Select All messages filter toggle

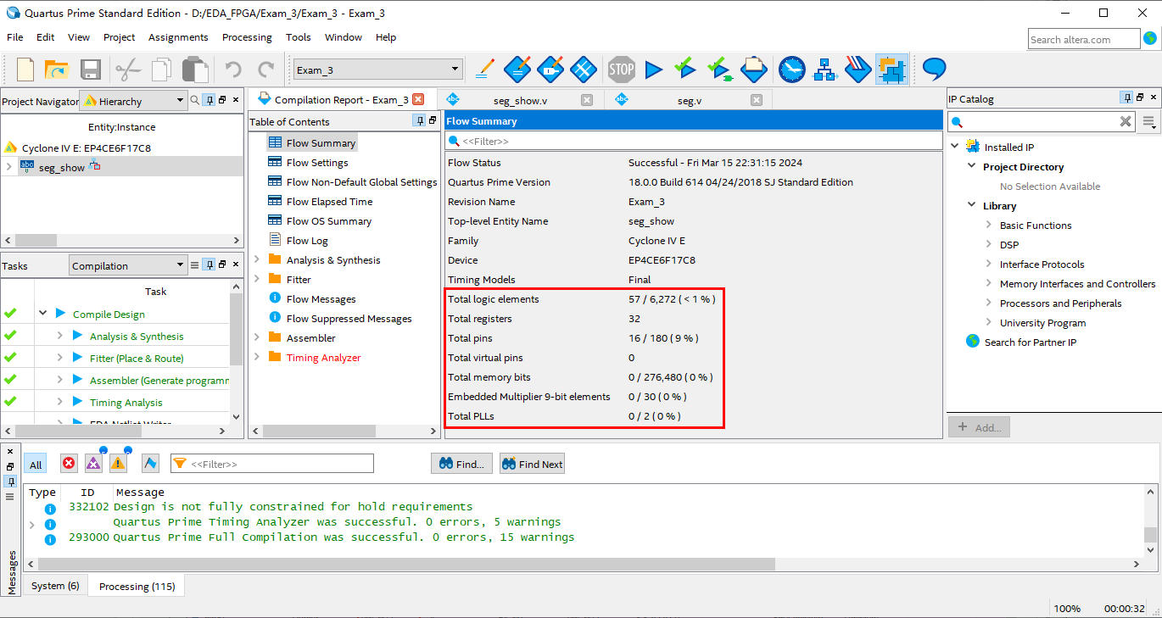[36, 464]
